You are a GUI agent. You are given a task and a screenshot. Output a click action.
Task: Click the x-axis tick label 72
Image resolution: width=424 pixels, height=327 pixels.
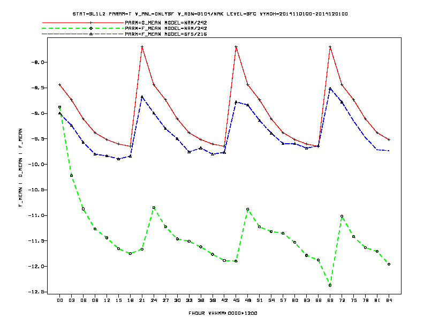click(x=342, y=300)
